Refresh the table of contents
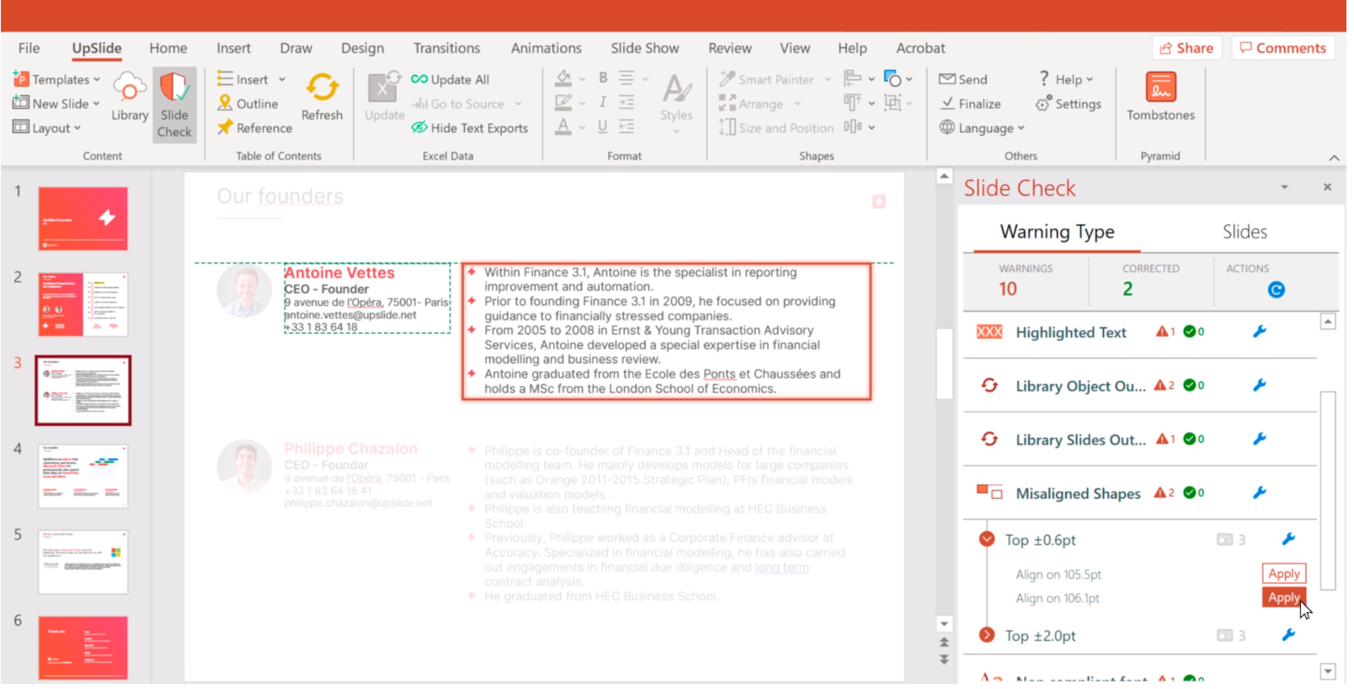 322,98
